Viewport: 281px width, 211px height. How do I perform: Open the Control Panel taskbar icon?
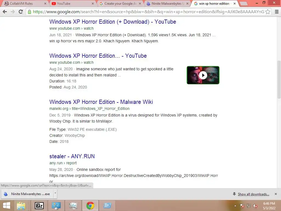click(x=56, y=206)
